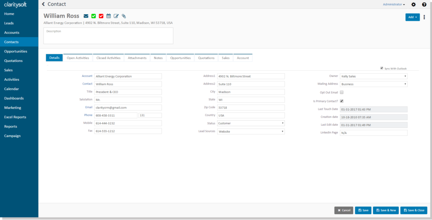Expand the Add dropdown button
Screen dimensions: 432x220
tap(413, 17)
